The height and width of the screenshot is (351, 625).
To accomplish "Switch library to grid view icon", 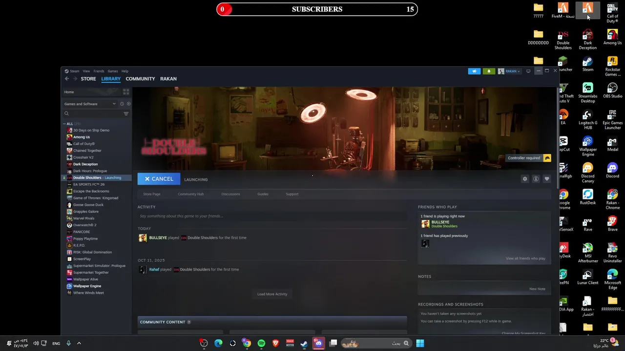I will (x=126, y=92).
